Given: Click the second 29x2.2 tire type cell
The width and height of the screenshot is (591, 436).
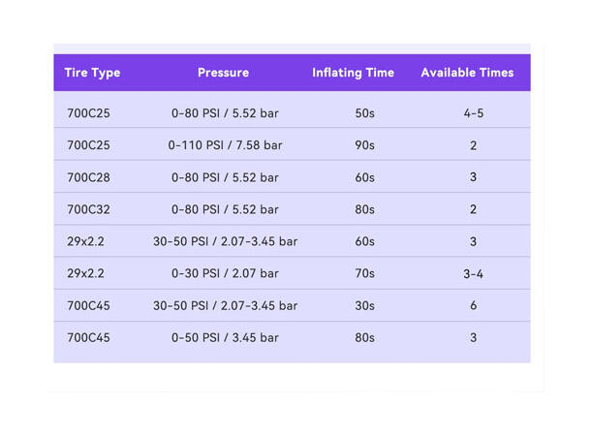Looking at the screenshot, I should (85, 273).
